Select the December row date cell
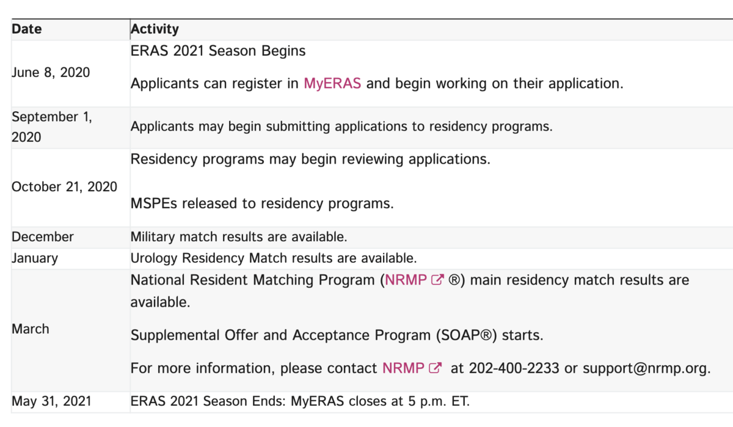 pyautogui.click(x=43, y=237)
